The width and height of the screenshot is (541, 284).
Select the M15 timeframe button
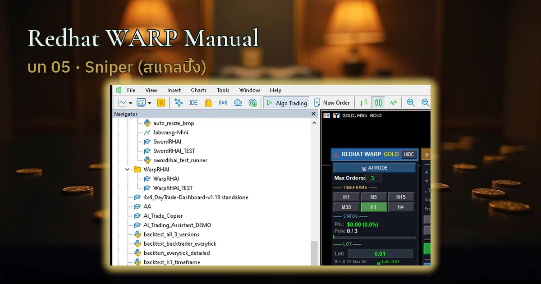[401, 197]
